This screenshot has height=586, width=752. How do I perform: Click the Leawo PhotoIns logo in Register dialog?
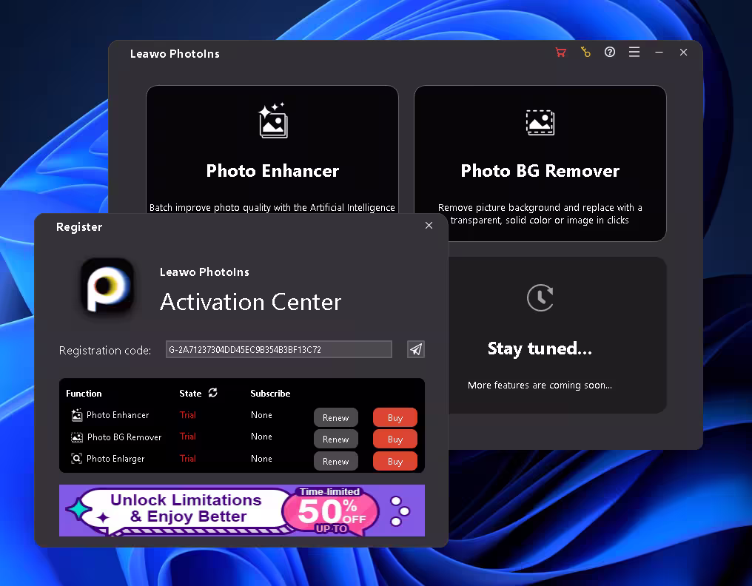click(107, 285)
